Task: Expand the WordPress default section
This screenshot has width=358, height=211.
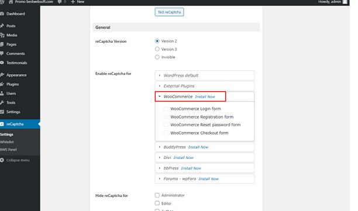Action: (205, 75)
